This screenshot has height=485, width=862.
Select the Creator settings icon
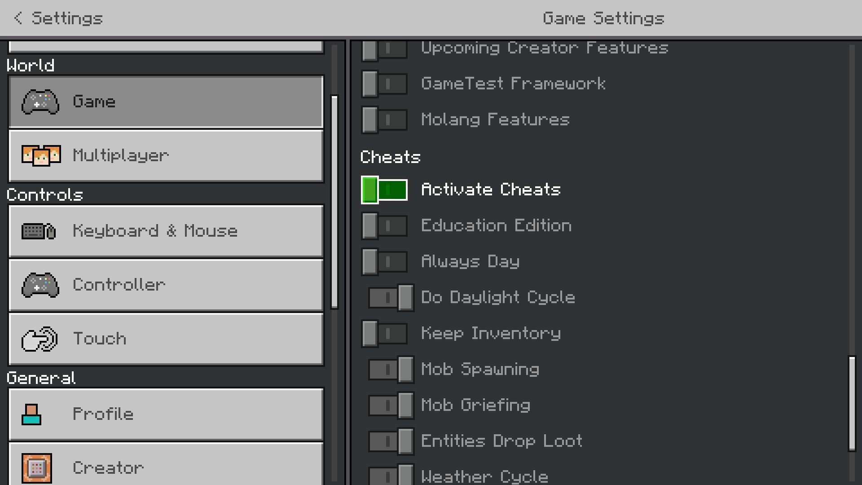[x=37, y=468]
